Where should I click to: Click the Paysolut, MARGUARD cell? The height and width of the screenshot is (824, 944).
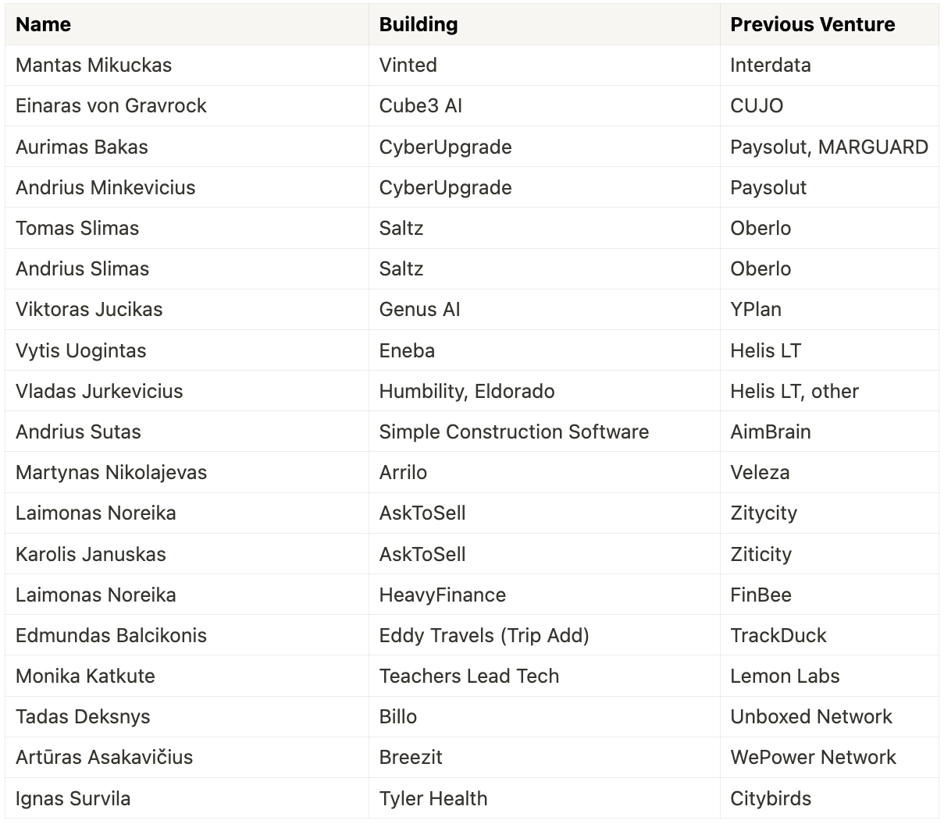tap(829, 147)
